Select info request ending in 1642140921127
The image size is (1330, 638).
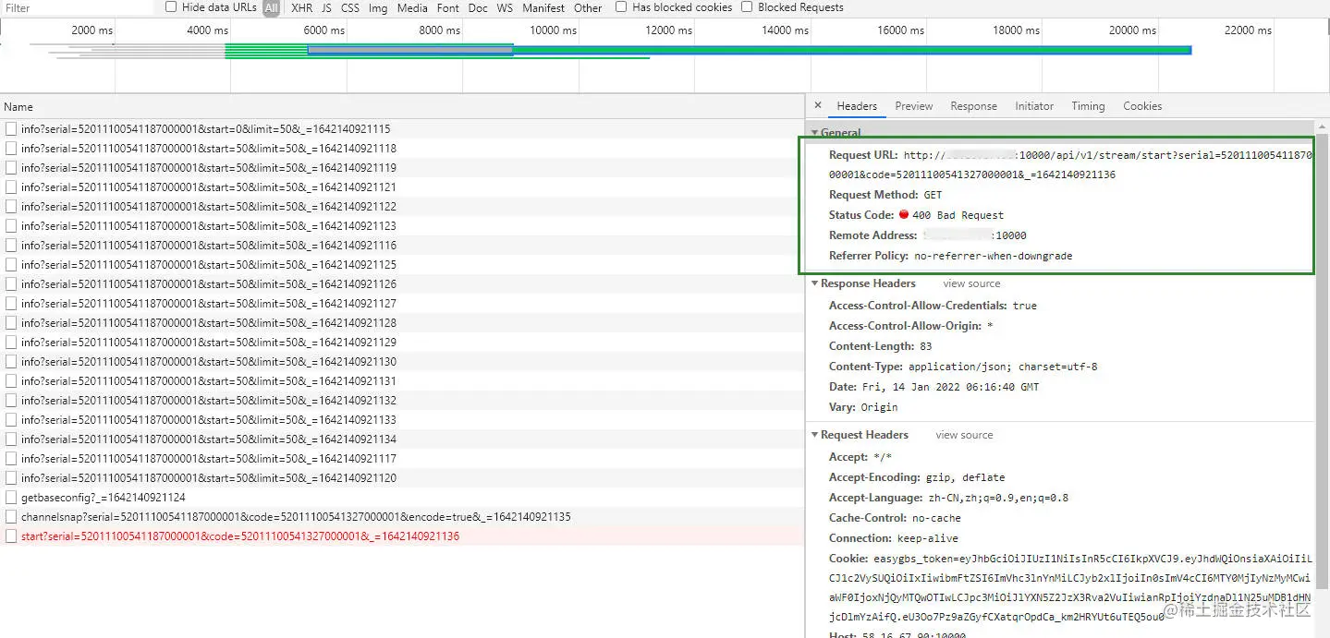click(402, 304)
